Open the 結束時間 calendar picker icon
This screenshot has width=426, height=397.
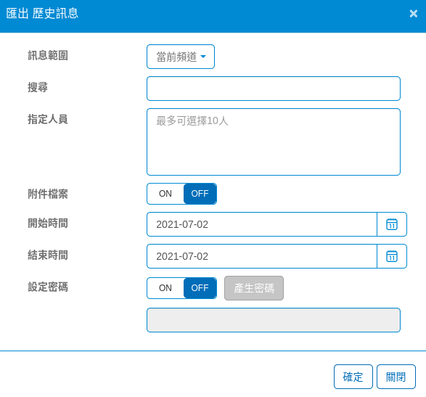pyautogui.click(x=392, y=256)
